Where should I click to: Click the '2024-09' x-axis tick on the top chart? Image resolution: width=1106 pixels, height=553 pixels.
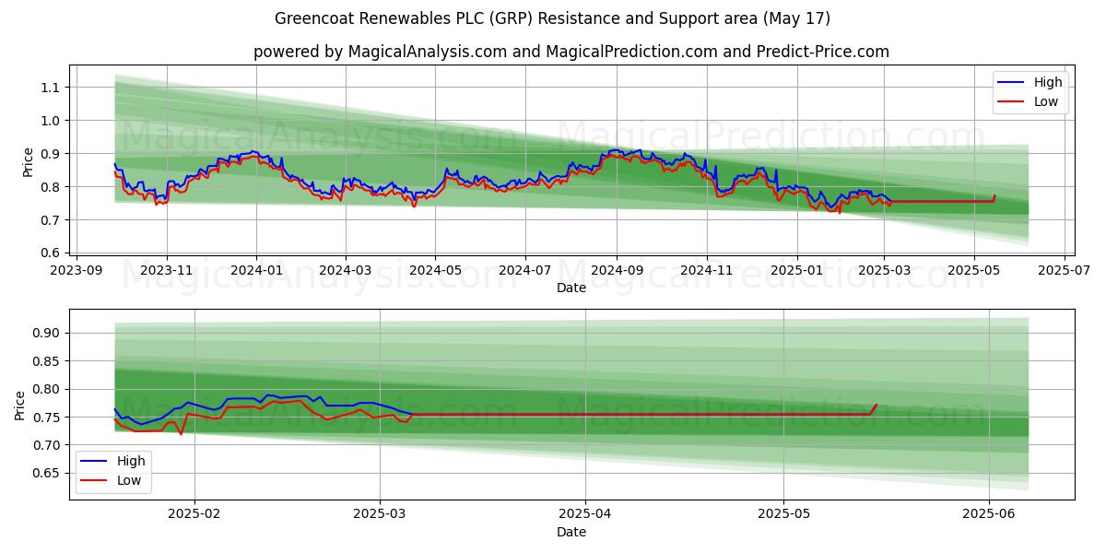click(x=617, y=272)
